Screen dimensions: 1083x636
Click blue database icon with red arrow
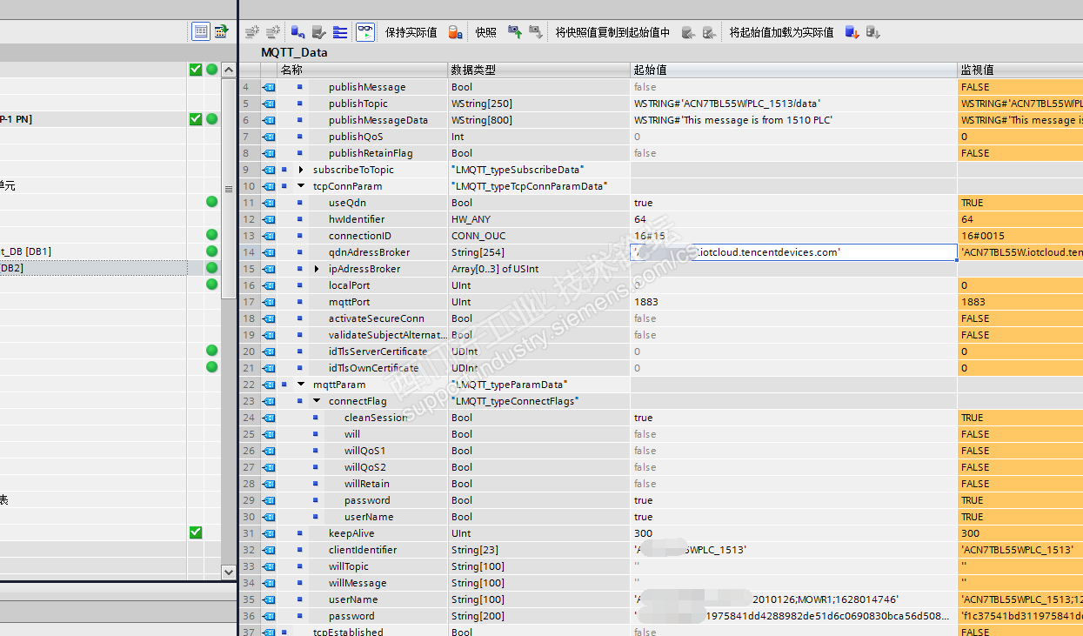coord(852,32)
